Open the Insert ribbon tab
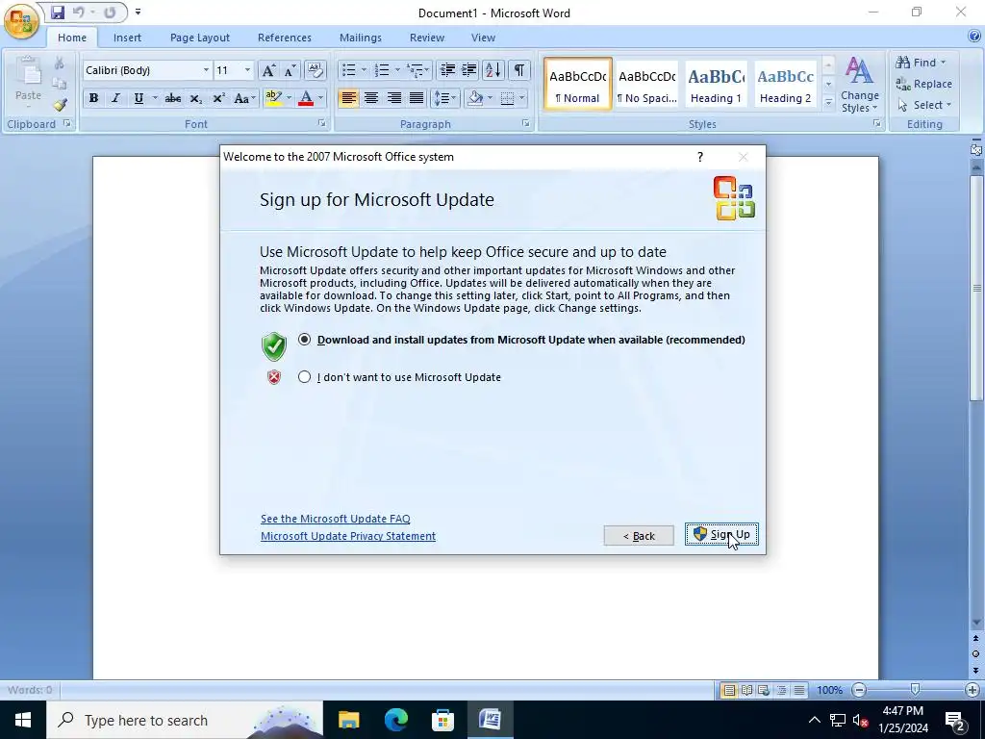This screenshot has height=739, width=985. pyautogui.click(x=127, y=38)
